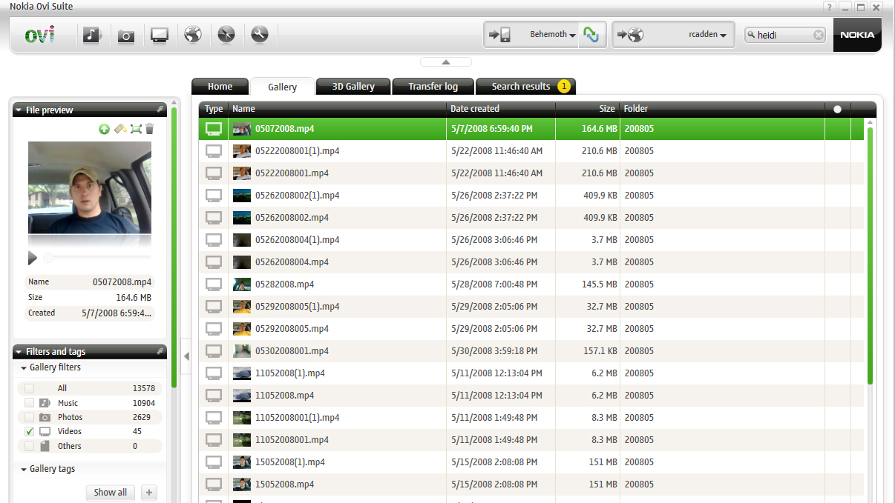Click the yellow Search results count badge
Image resolution: width=895 pixels, height=503 pixels.
[x=563, y=87]
